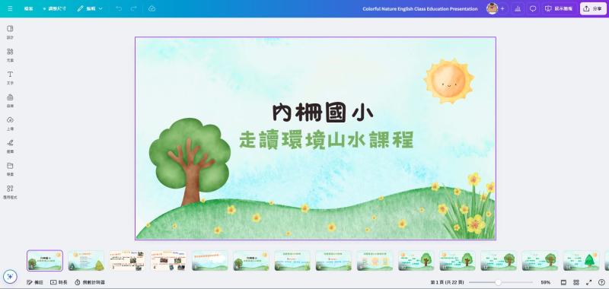Open the comments speech bubble

click(533, 8)
